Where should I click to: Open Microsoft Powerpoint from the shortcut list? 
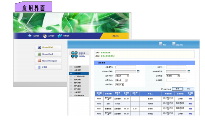48,61
